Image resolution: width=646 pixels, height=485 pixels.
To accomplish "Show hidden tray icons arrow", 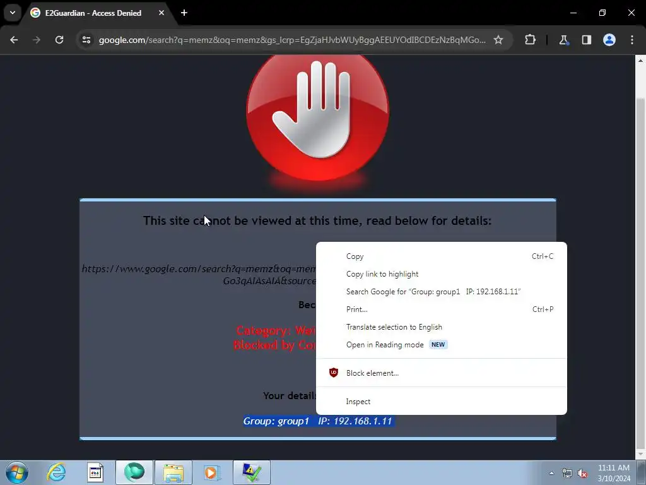I will pyautogui.click(x=551, y=473).
